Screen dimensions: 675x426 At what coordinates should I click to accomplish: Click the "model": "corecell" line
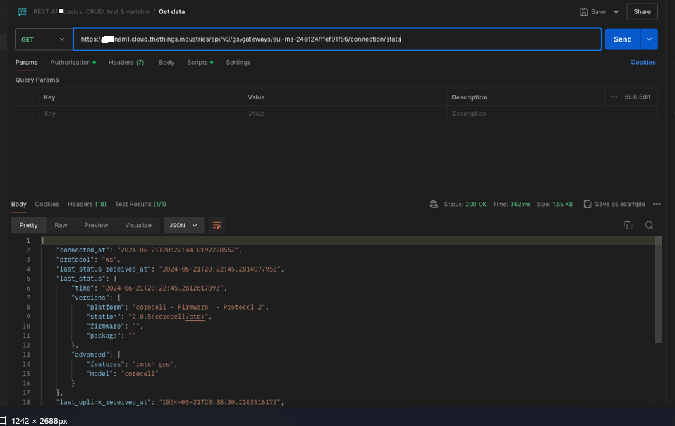coord(123,374)
